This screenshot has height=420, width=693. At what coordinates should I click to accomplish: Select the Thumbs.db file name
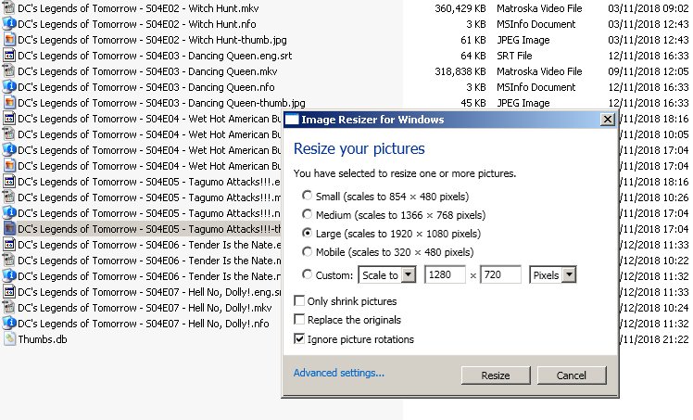point(43,339)
